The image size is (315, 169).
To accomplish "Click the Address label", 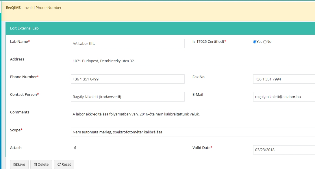I will tap(17, 59).
